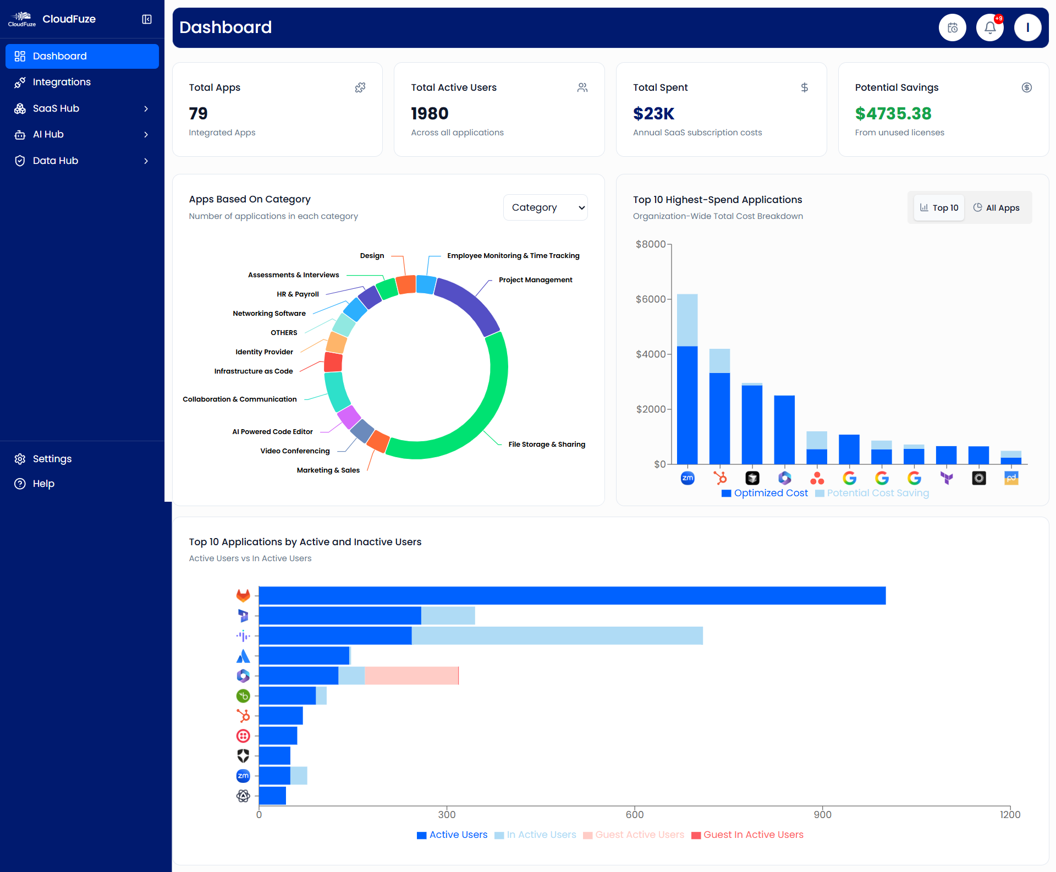Image resolution: width=1056 pixels, height=872 pixels.
Task: Click the teal Collaboration donut segment
Action: [x=337, y=392]
